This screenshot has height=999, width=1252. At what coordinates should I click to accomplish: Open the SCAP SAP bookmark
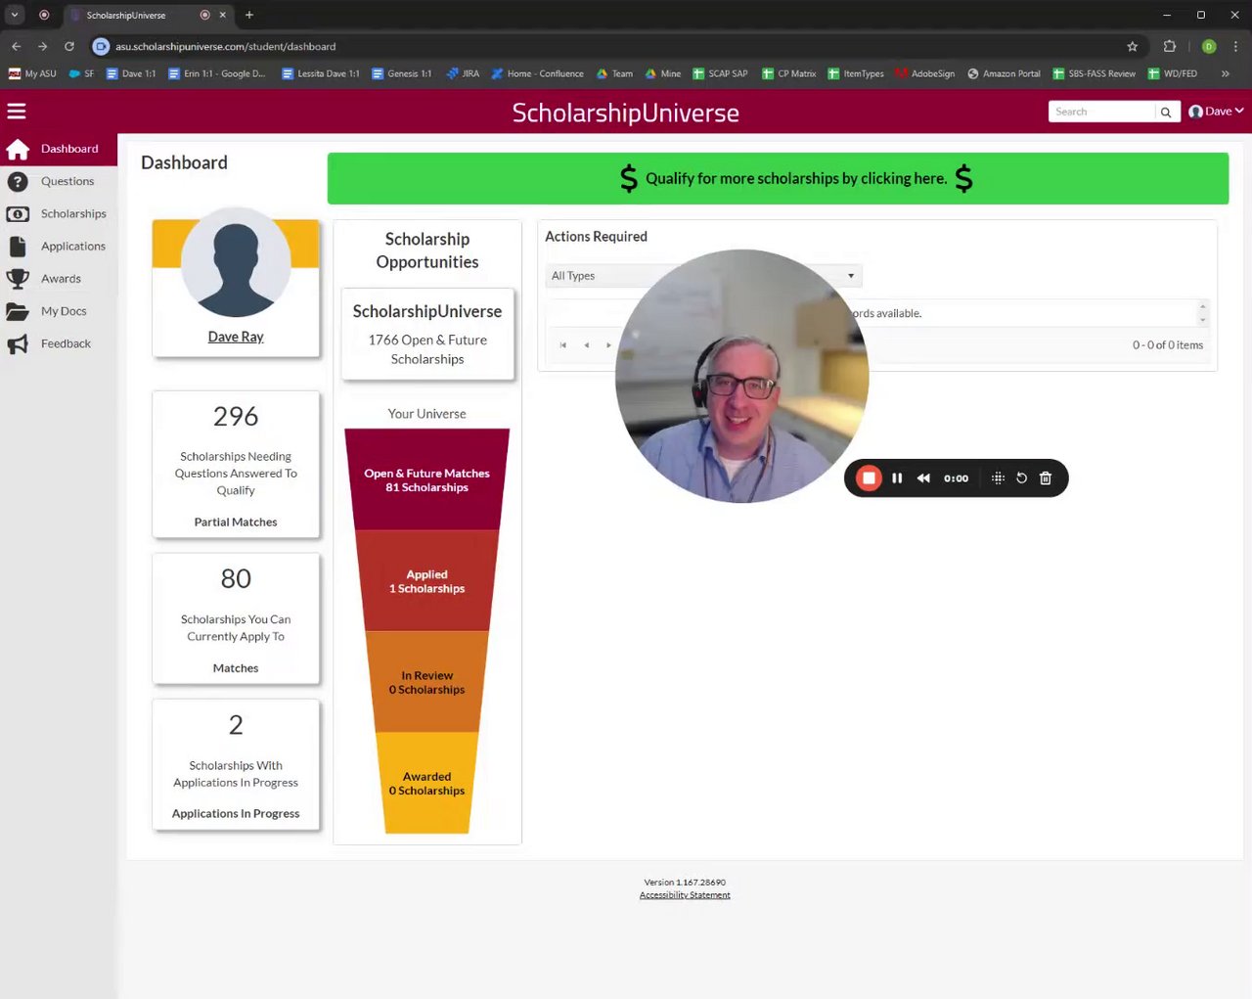(720, 73)
